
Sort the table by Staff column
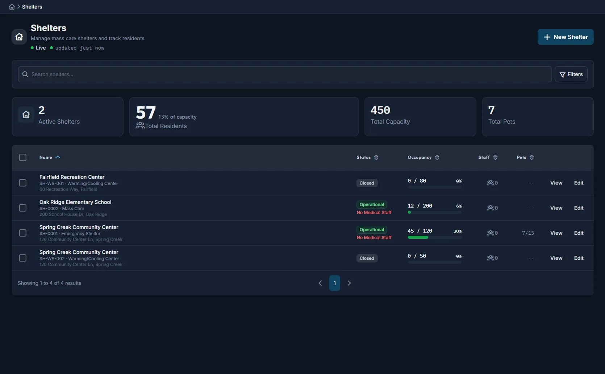(488, 157)
